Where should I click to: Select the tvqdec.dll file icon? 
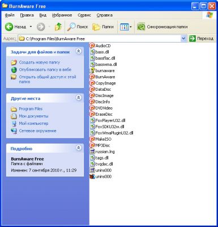(x=92, y=164)
